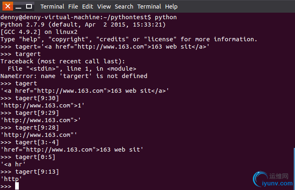Click the Traceback most recent call line
The height and width of the screenshot is (190, 295).
click(63, 61)
